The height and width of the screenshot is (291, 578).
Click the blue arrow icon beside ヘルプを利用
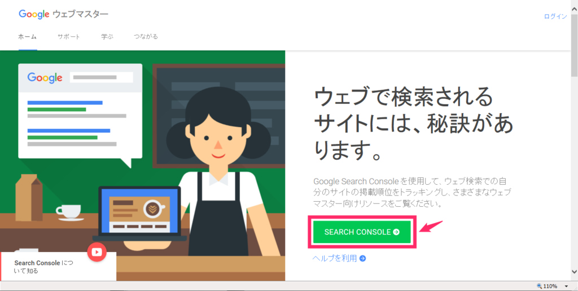point(363,259)
